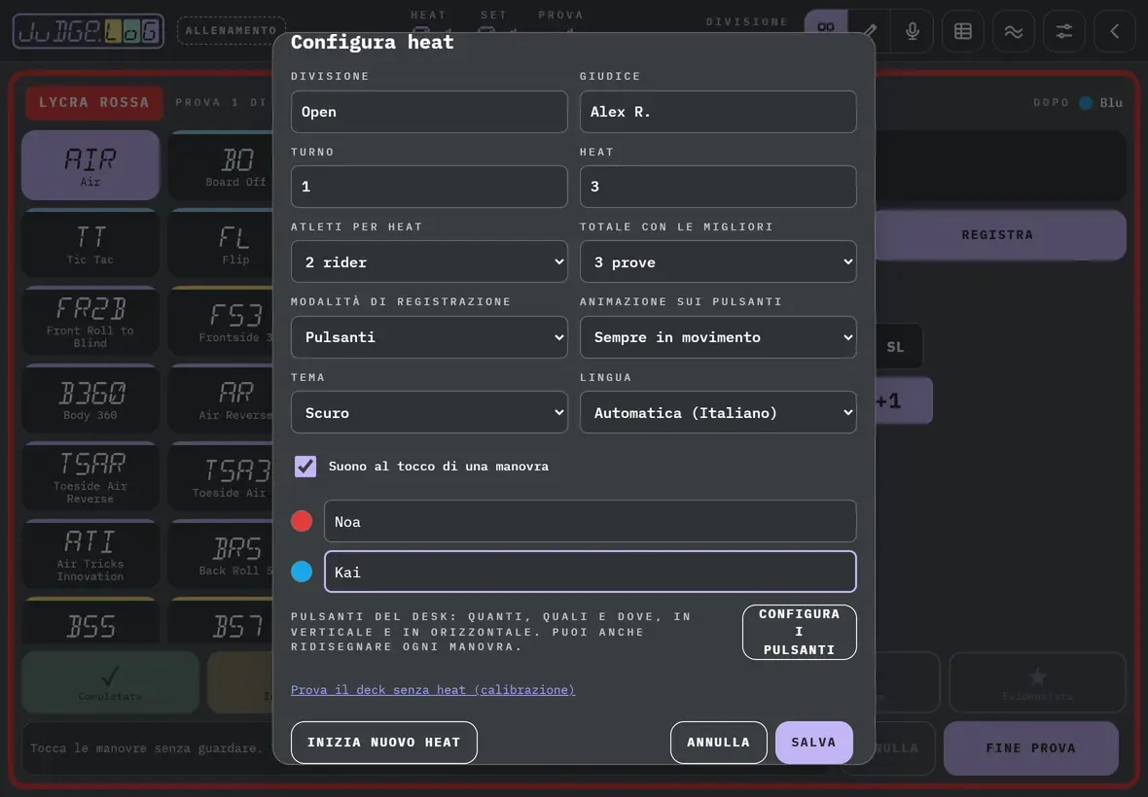Select the pencil handwriting mode icon
This screenshot has width=1148, height=797.
tap(870, 31)
